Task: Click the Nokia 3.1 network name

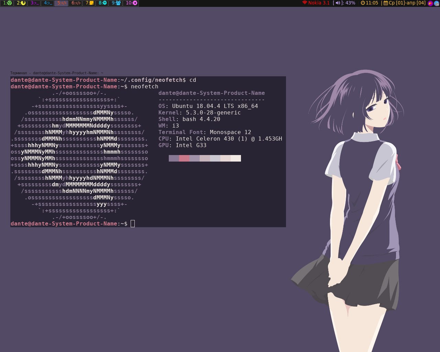Action: coord(319,3)
